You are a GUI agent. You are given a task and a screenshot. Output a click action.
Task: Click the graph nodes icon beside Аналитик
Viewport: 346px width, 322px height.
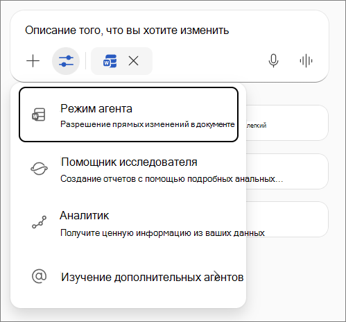tap(39, 222)
